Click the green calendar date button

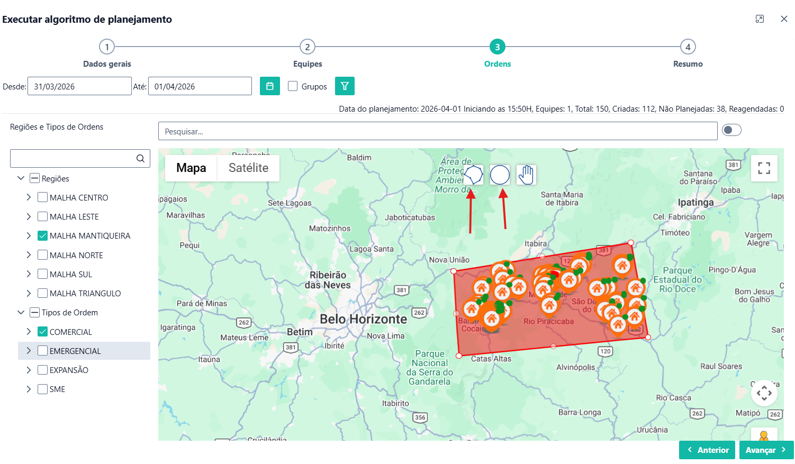click(270, 86)
